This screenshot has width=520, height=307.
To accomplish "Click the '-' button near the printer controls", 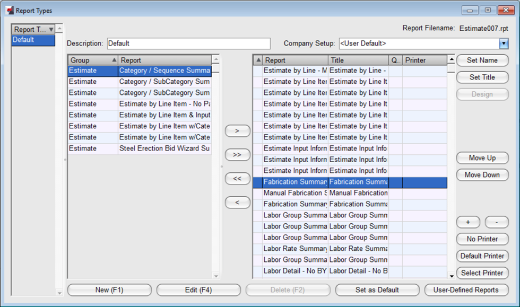I will click(x=497, y=222).
